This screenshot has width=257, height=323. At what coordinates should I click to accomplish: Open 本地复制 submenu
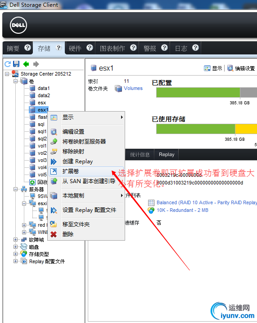click(86, 196)
